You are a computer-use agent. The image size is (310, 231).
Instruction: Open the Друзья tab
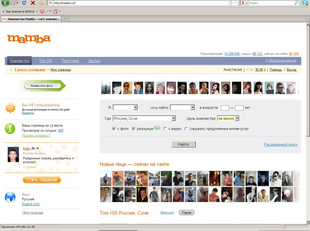[x=94, y=61]
